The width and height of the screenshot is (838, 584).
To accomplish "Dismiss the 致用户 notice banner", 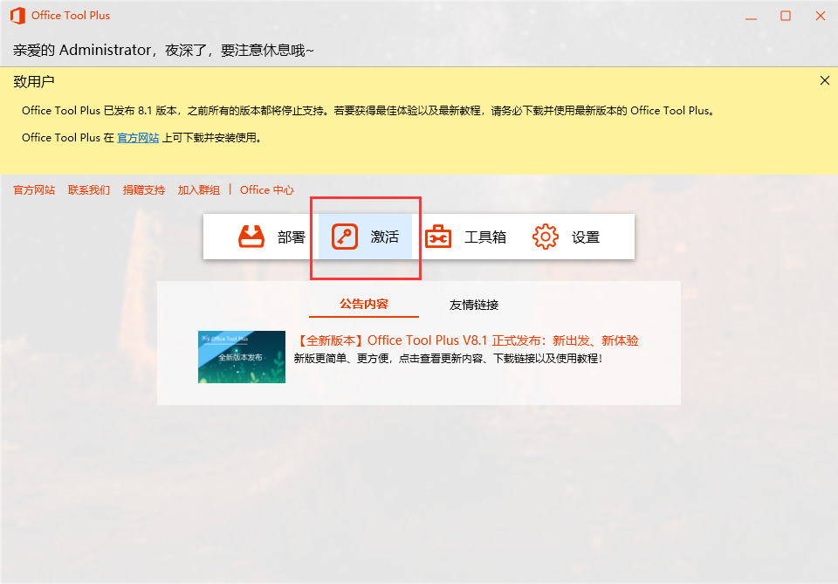I will (x=824, y=79).
